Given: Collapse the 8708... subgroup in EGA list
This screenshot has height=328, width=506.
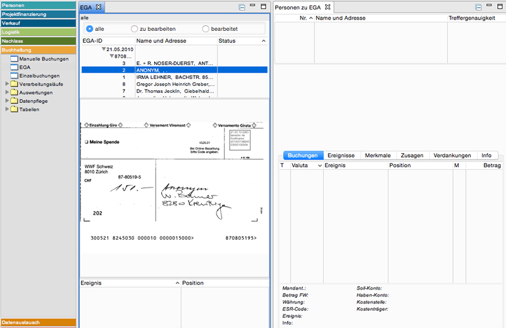Looking at the screenshot, I should [x=112, y=56].
